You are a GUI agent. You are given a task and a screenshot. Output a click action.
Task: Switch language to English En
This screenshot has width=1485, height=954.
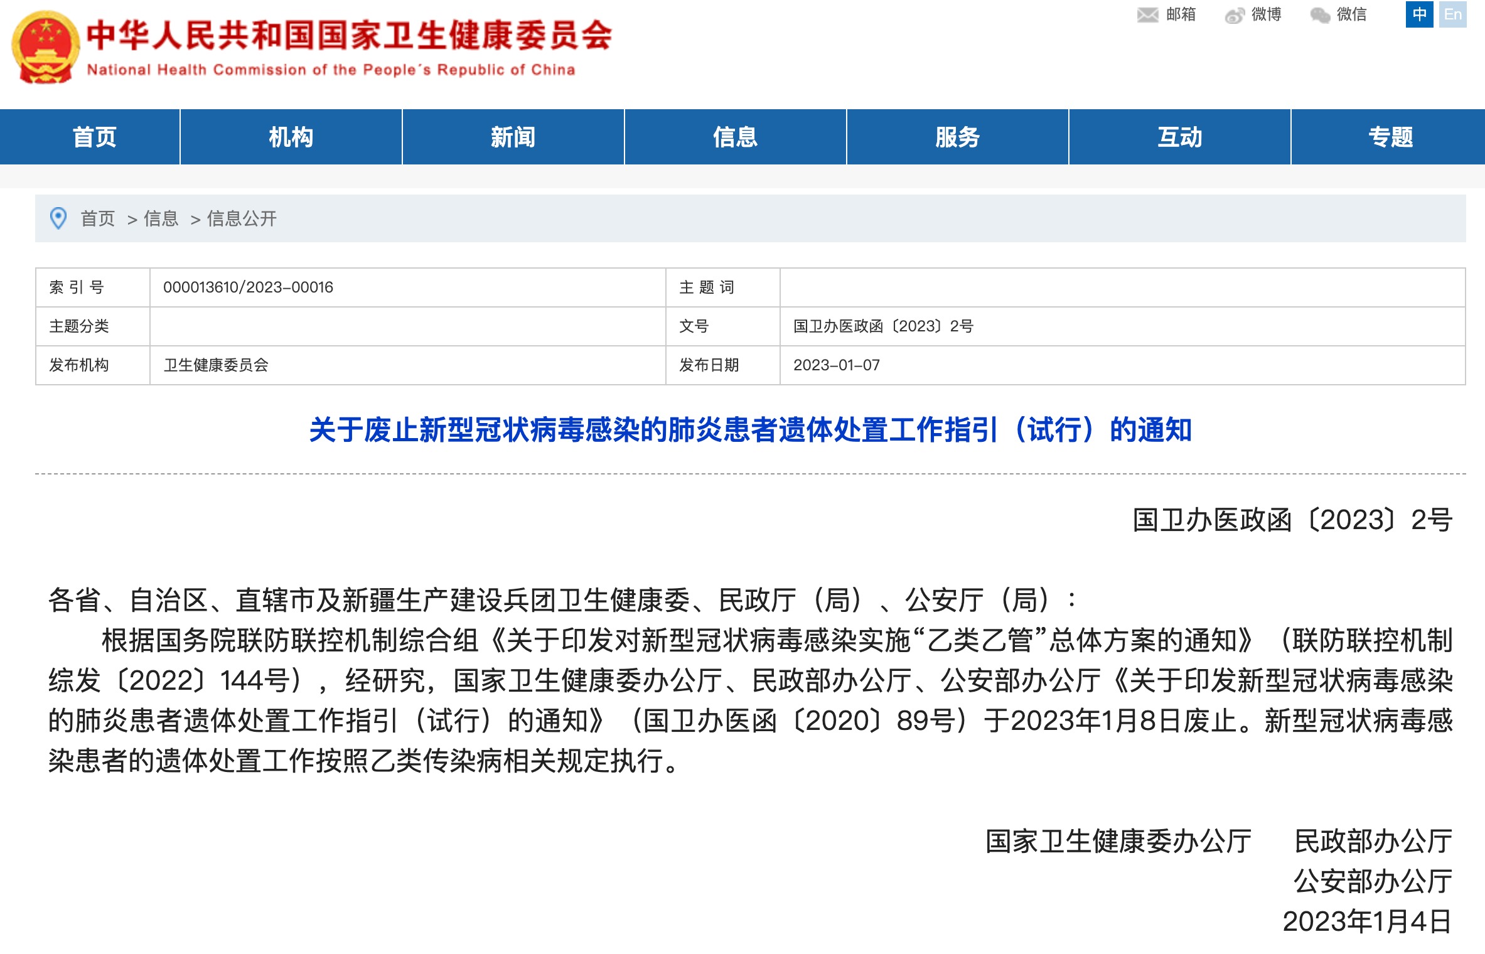coord(1453,14)
